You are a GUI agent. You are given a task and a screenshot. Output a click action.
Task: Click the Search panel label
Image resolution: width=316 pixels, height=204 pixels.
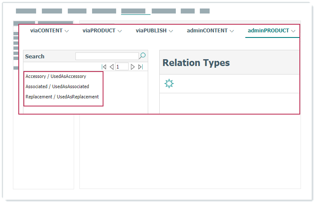[34, 56]
